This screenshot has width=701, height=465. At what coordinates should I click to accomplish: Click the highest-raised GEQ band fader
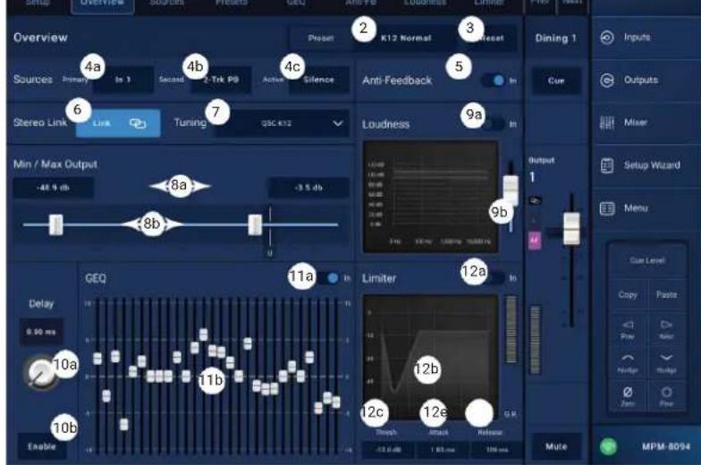tap(204, 334)
